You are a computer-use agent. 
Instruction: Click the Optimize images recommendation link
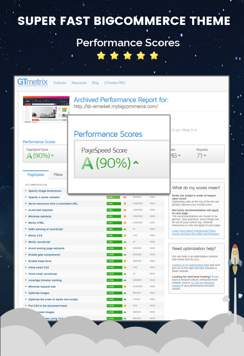tap(39, 293)
